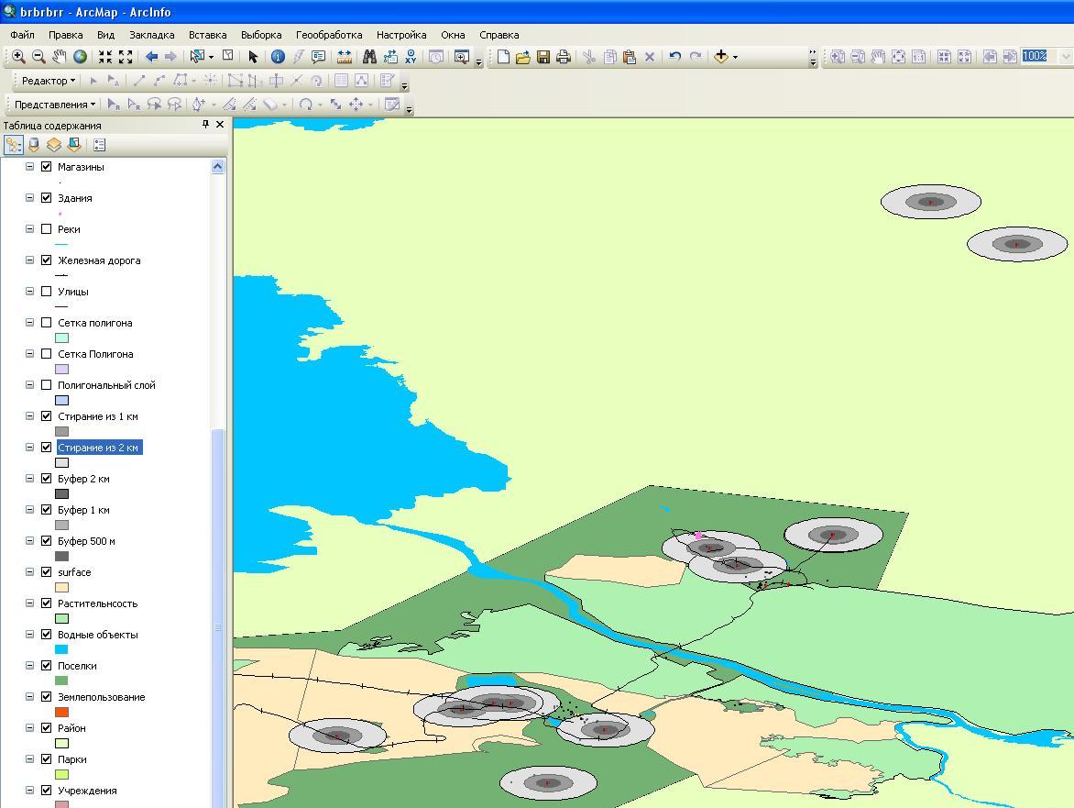The width and height of the screenshot is (1074, 808).
Task: Open the Редактор dropdown menu
Action: [x=48, y=81]
